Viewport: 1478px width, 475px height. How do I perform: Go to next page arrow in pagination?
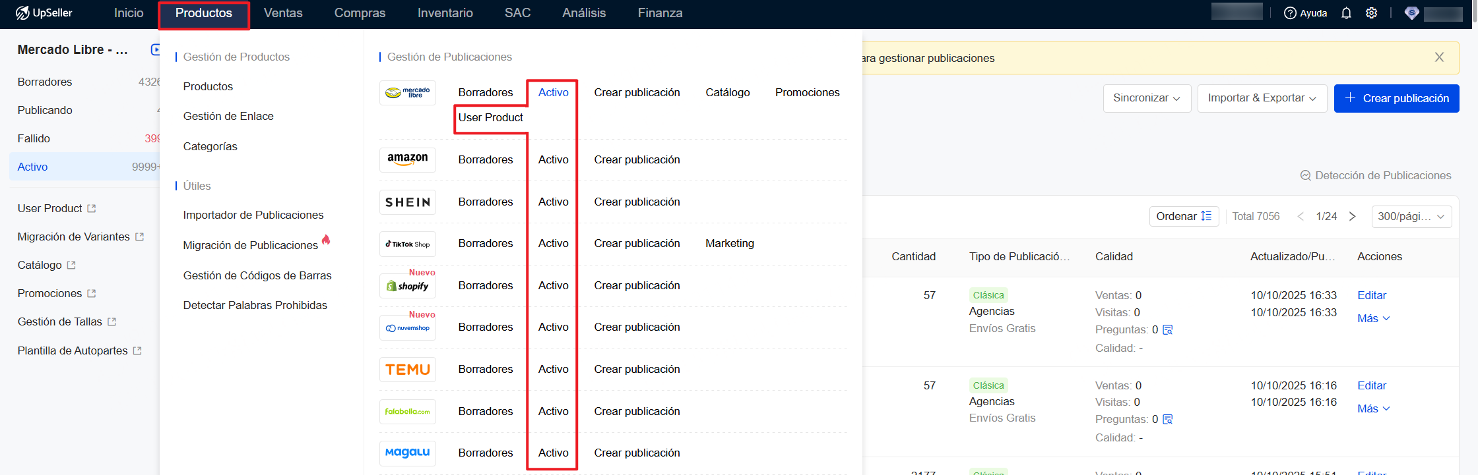click(1352, 217)
